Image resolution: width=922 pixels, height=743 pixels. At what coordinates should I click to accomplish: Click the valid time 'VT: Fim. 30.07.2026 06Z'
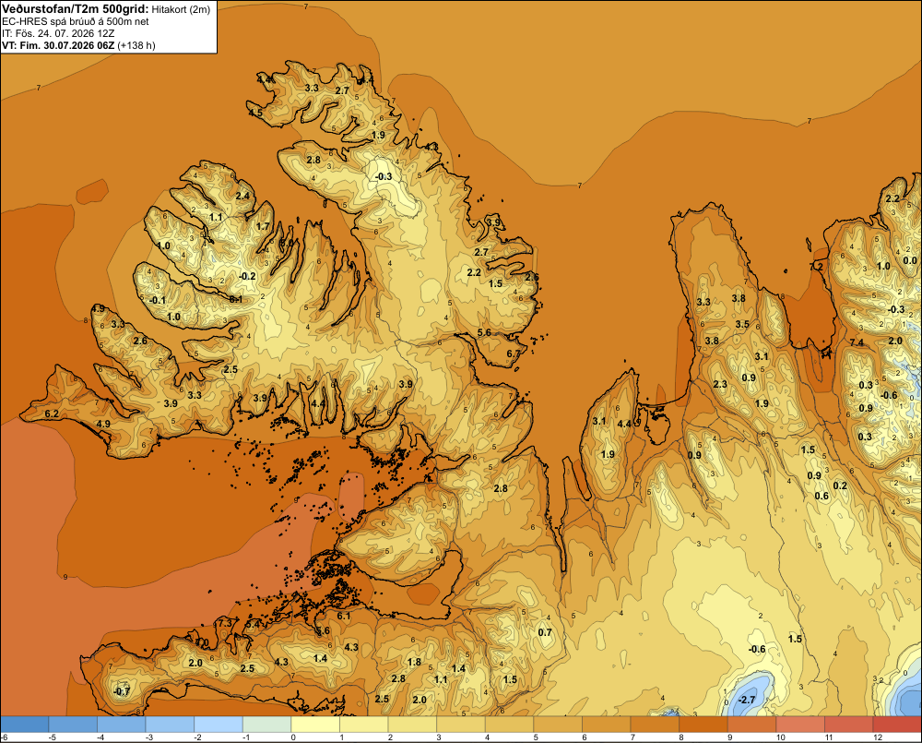click(59, 45)
